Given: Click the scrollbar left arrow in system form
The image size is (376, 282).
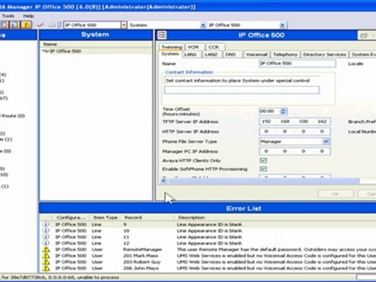Looking at the screenshot, I should 164,181.
